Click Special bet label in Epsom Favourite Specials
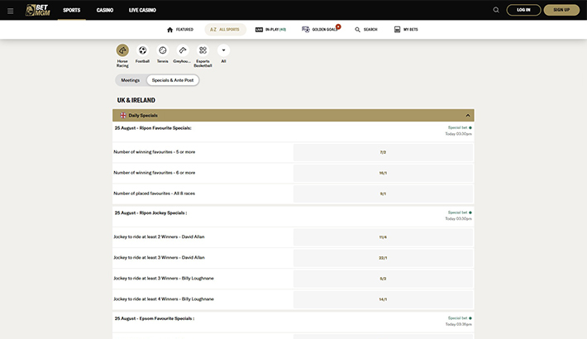The width and height of the screenshot is (587, 339). (457, 318)
